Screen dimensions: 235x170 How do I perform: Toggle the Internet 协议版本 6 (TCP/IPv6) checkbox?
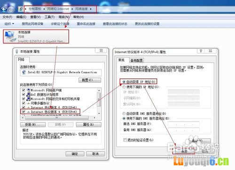point(23,108)
